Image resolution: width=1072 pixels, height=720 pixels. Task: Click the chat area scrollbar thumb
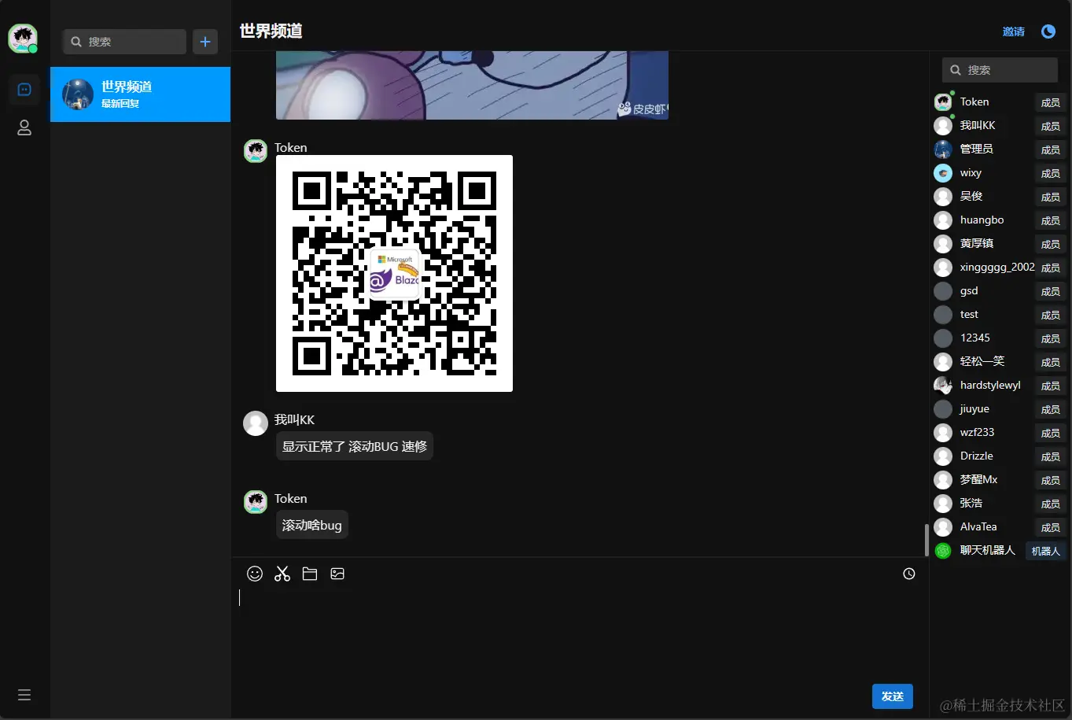coord(926,540)
